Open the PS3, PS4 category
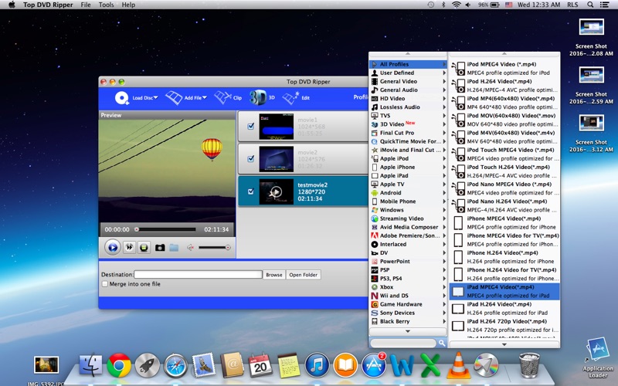Screen dimensions: 618x386 (409, 279)
